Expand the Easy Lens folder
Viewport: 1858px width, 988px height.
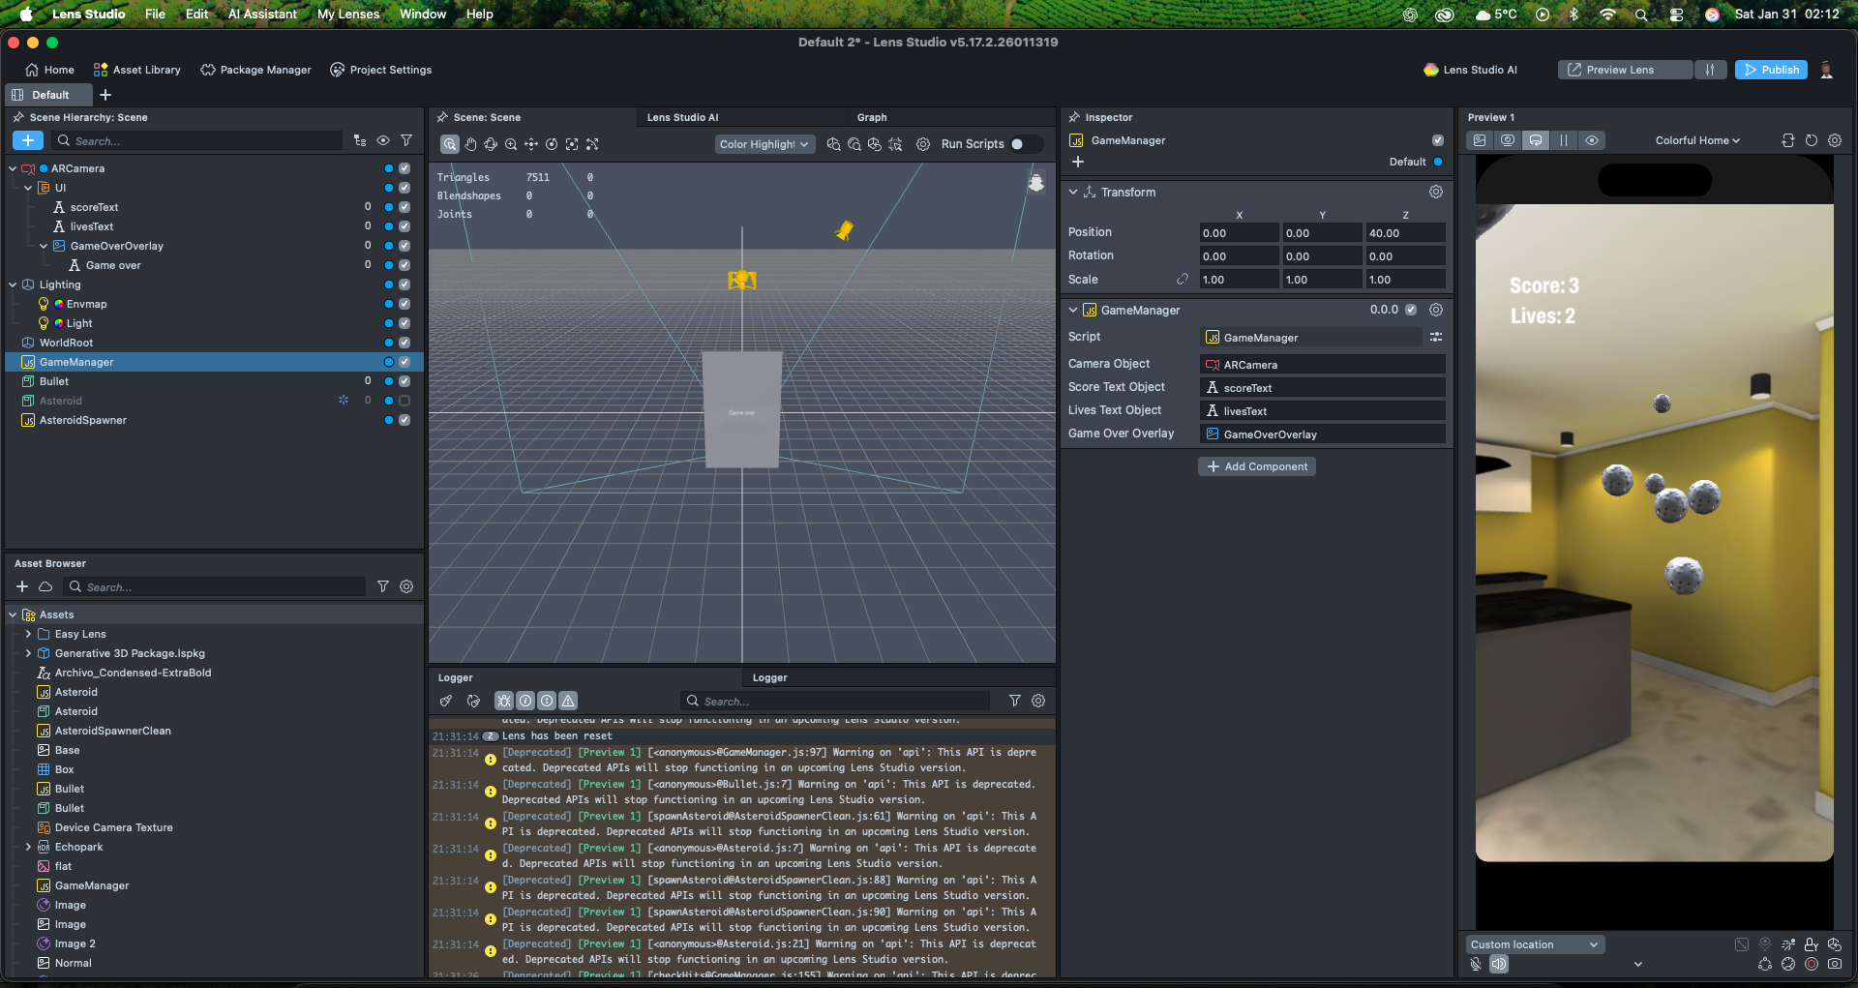28,634
